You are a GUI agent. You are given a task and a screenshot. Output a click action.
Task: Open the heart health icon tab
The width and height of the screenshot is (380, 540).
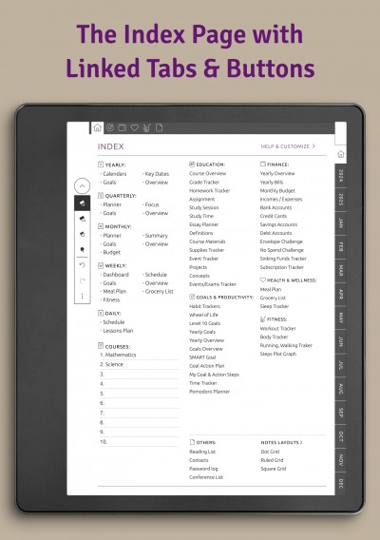(x=135, y=127)
